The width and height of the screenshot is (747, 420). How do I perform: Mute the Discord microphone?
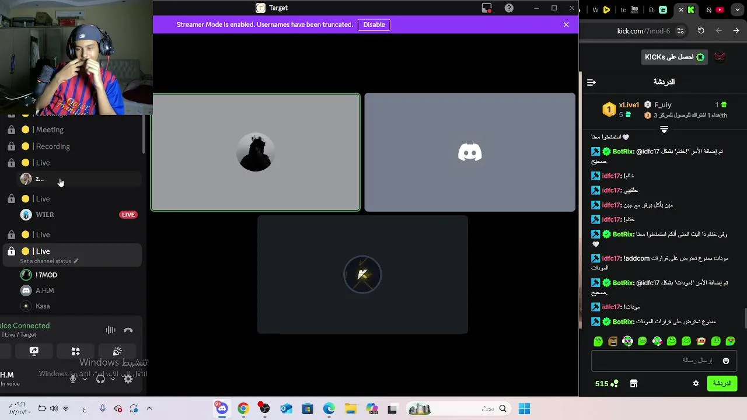coord(73,379)
